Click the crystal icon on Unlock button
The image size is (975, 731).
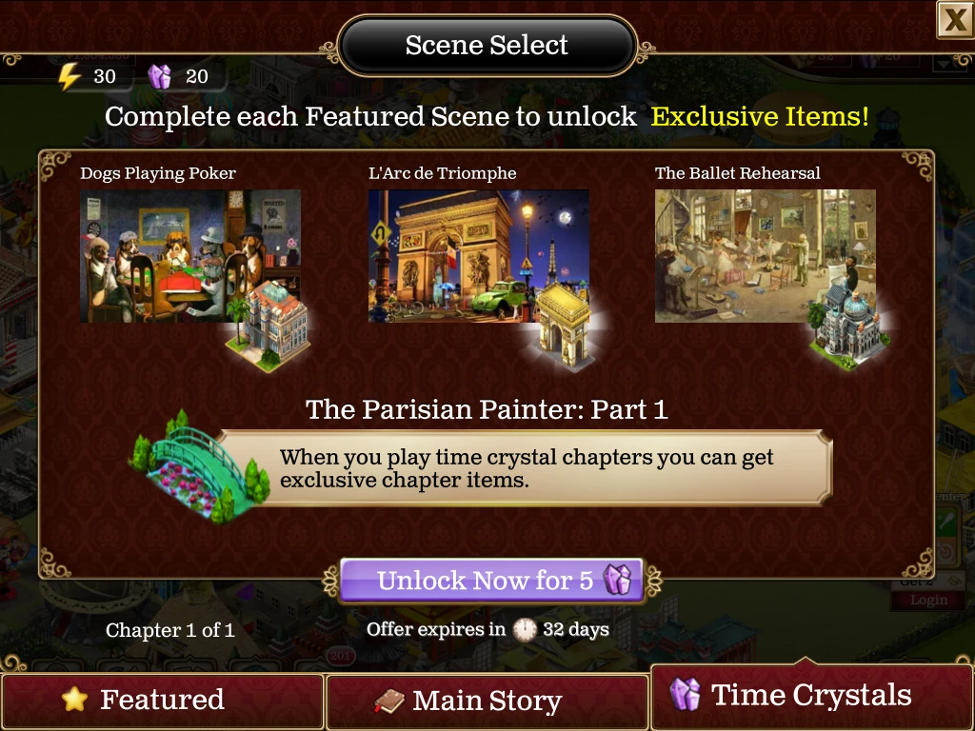click(617, 580)
